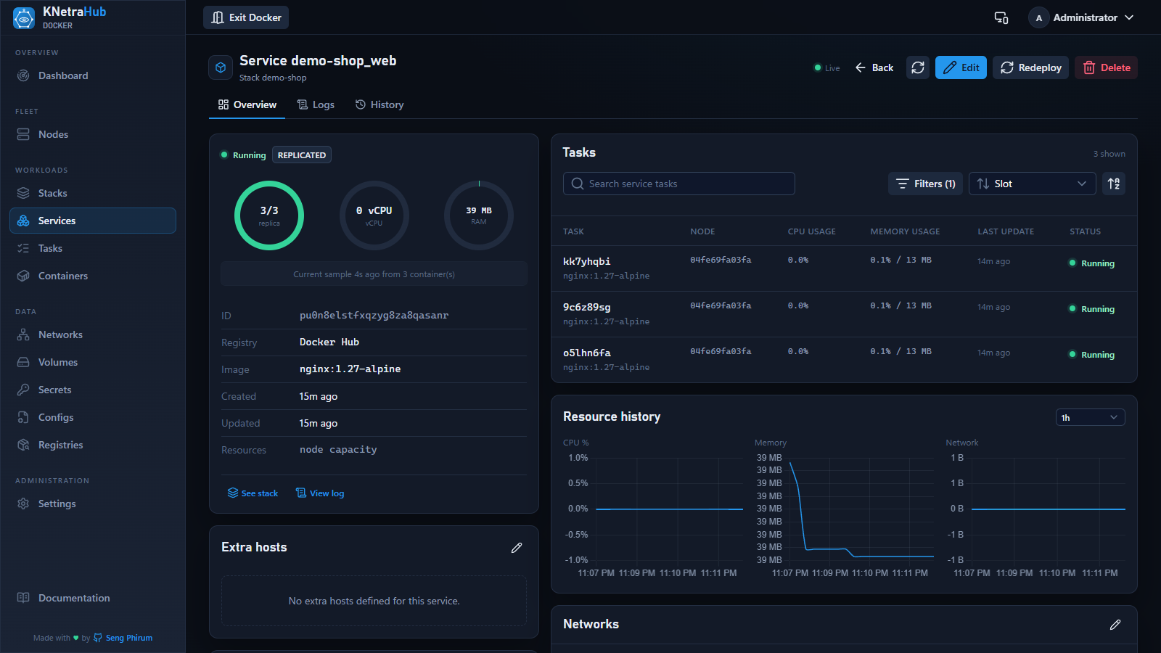Click the devices icon in the top bar
The image size is (1161, 653).
[1001, 17]
